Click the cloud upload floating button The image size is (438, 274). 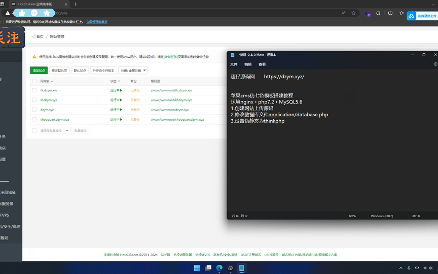click(x=422, y=16)
